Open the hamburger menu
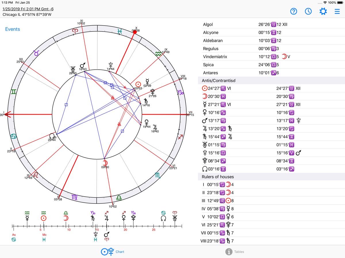The width and height of the screenshot is (345, 258). tap(337, 11)
